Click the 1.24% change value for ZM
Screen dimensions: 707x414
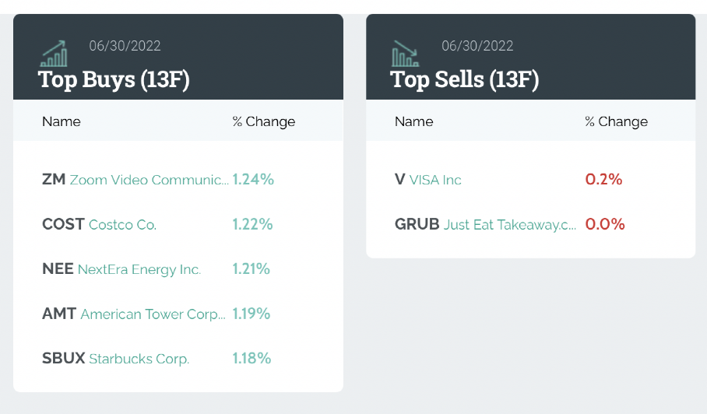pos(253,180)
